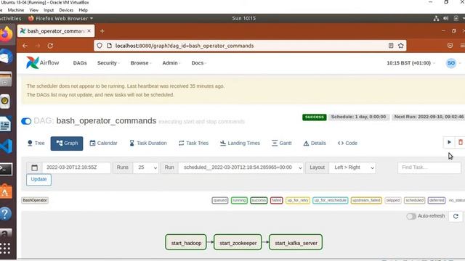Show applications grid in the dock
This screenshot has height=261, width=465.
[5, 248]
